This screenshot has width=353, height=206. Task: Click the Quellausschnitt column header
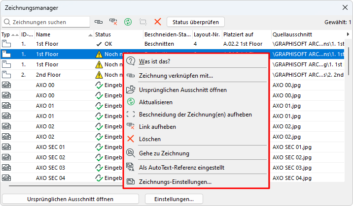coord(306,35)
